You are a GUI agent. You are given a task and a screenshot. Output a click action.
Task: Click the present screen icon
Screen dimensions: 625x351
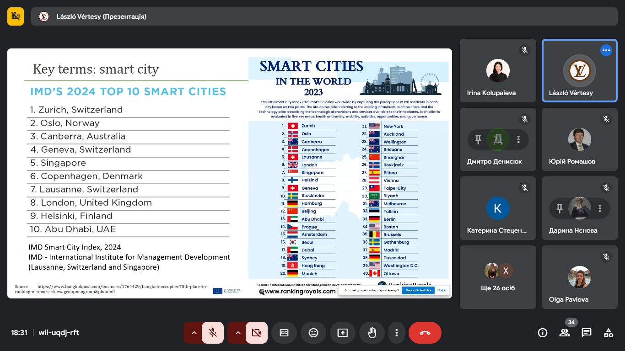pos(343,333)
